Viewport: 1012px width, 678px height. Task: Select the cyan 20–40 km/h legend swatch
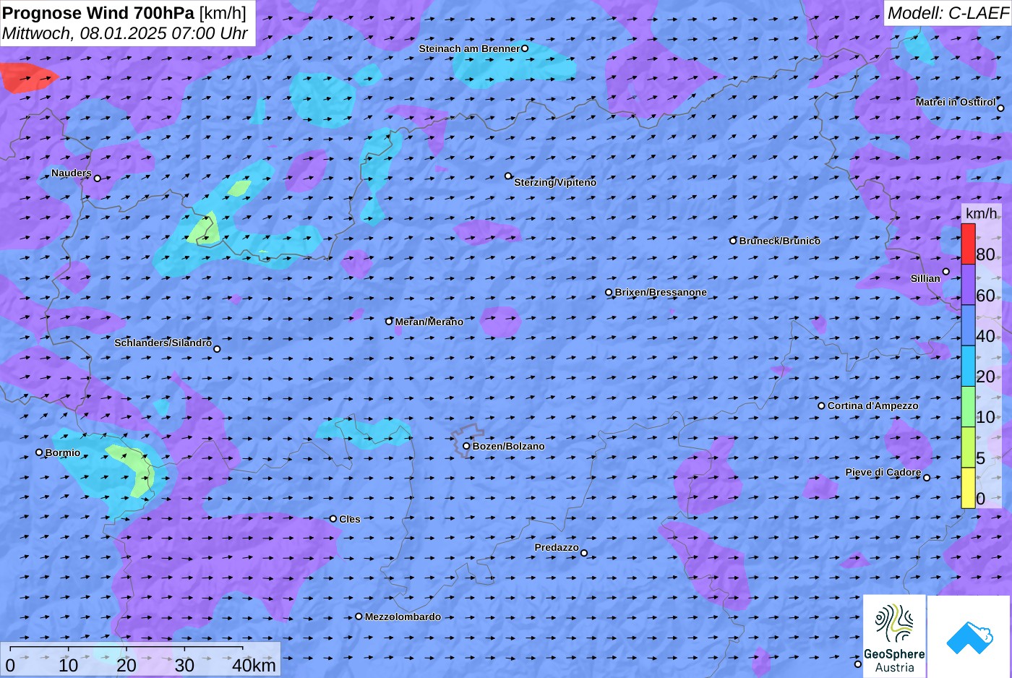[968, 366]
